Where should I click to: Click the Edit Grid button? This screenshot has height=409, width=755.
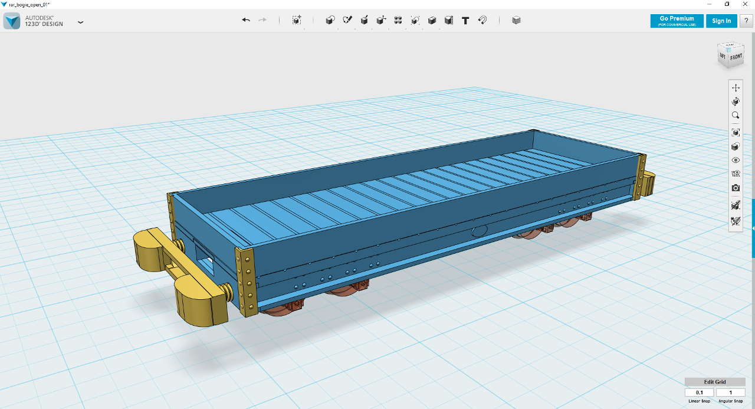pyautogui.click(x=715, y=382)
